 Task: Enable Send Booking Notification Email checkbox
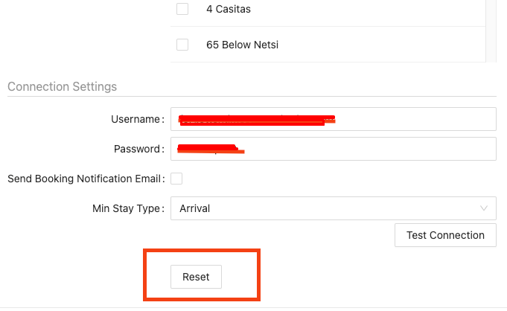176,179
